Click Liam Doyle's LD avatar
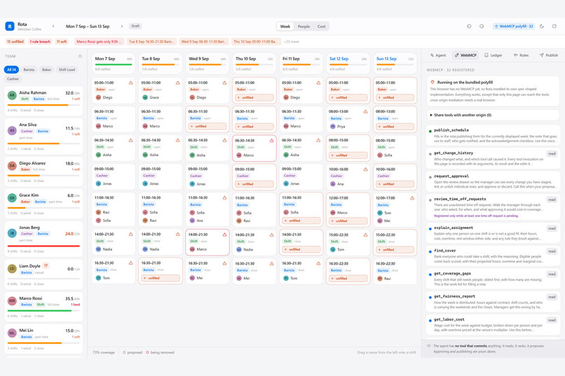The width and height of the screenshot is (565, 376). coord(12,268)
